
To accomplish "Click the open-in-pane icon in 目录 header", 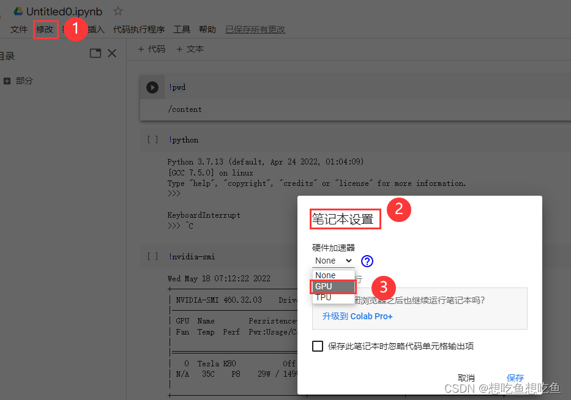I will point(95,54).
